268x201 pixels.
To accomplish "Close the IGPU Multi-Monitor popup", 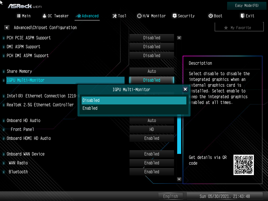I will [185, 89].
